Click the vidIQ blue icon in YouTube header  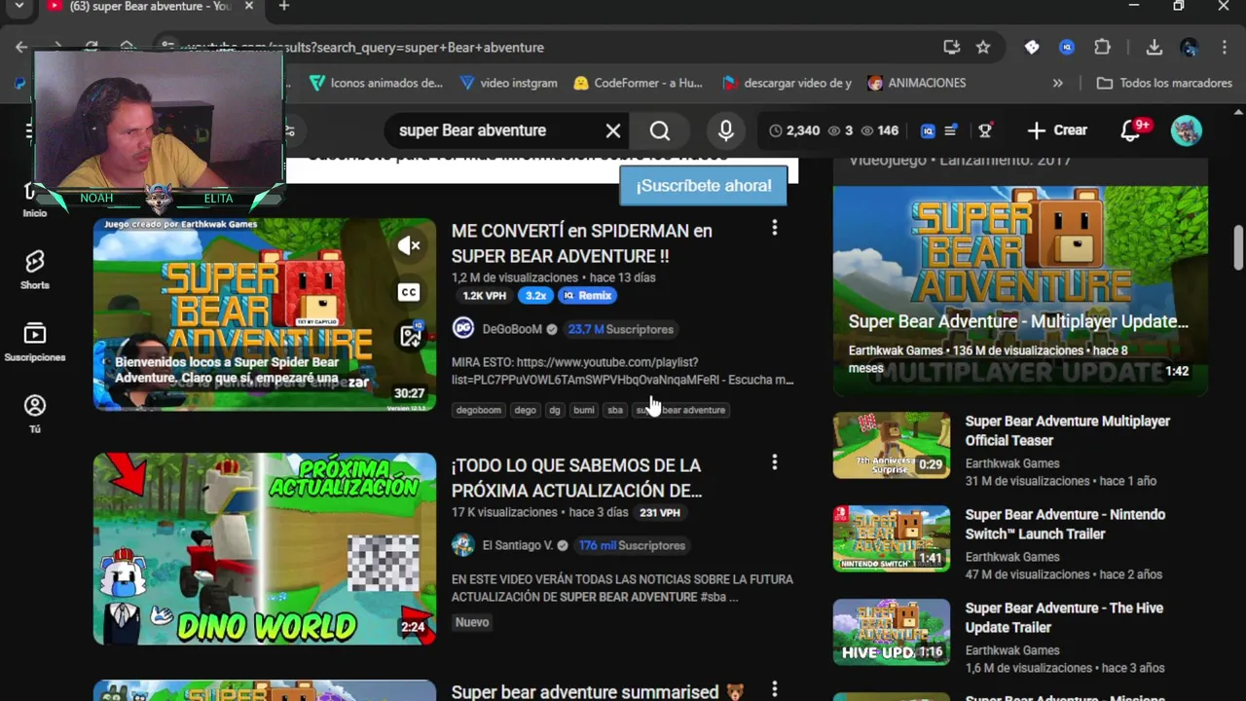click(928, 130)
